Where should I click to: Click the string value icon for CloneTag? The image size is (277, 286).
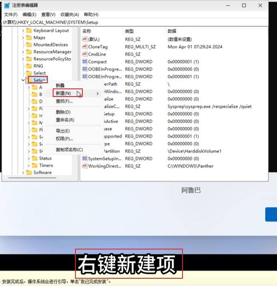coord(84,47)
